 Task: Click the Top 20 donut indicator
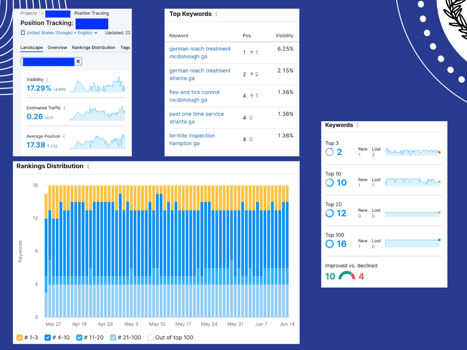329,213
